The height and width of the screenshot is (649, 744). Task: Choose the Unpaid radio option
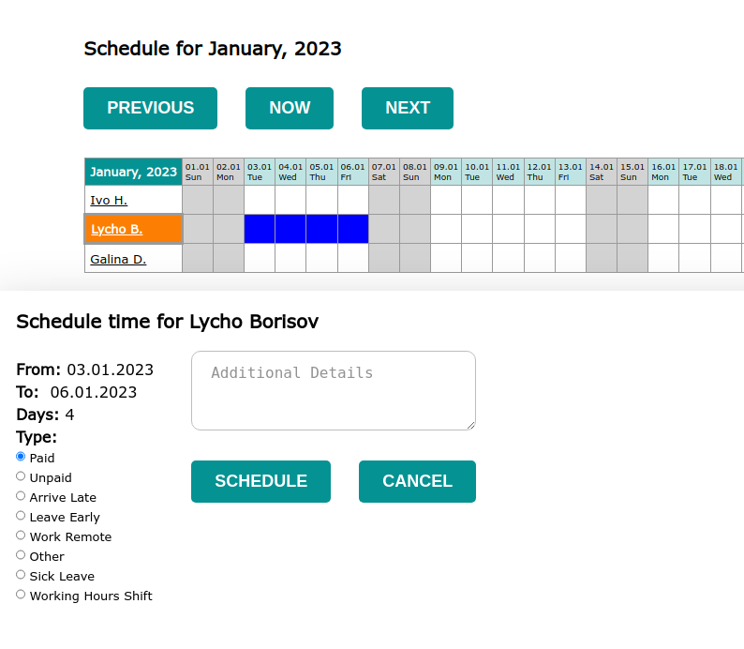click(x=21, y=476)
